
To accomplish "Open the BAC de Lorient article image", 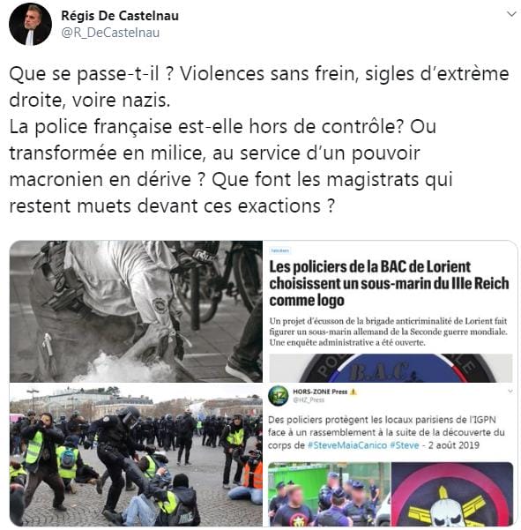I will tap(391, 311).
